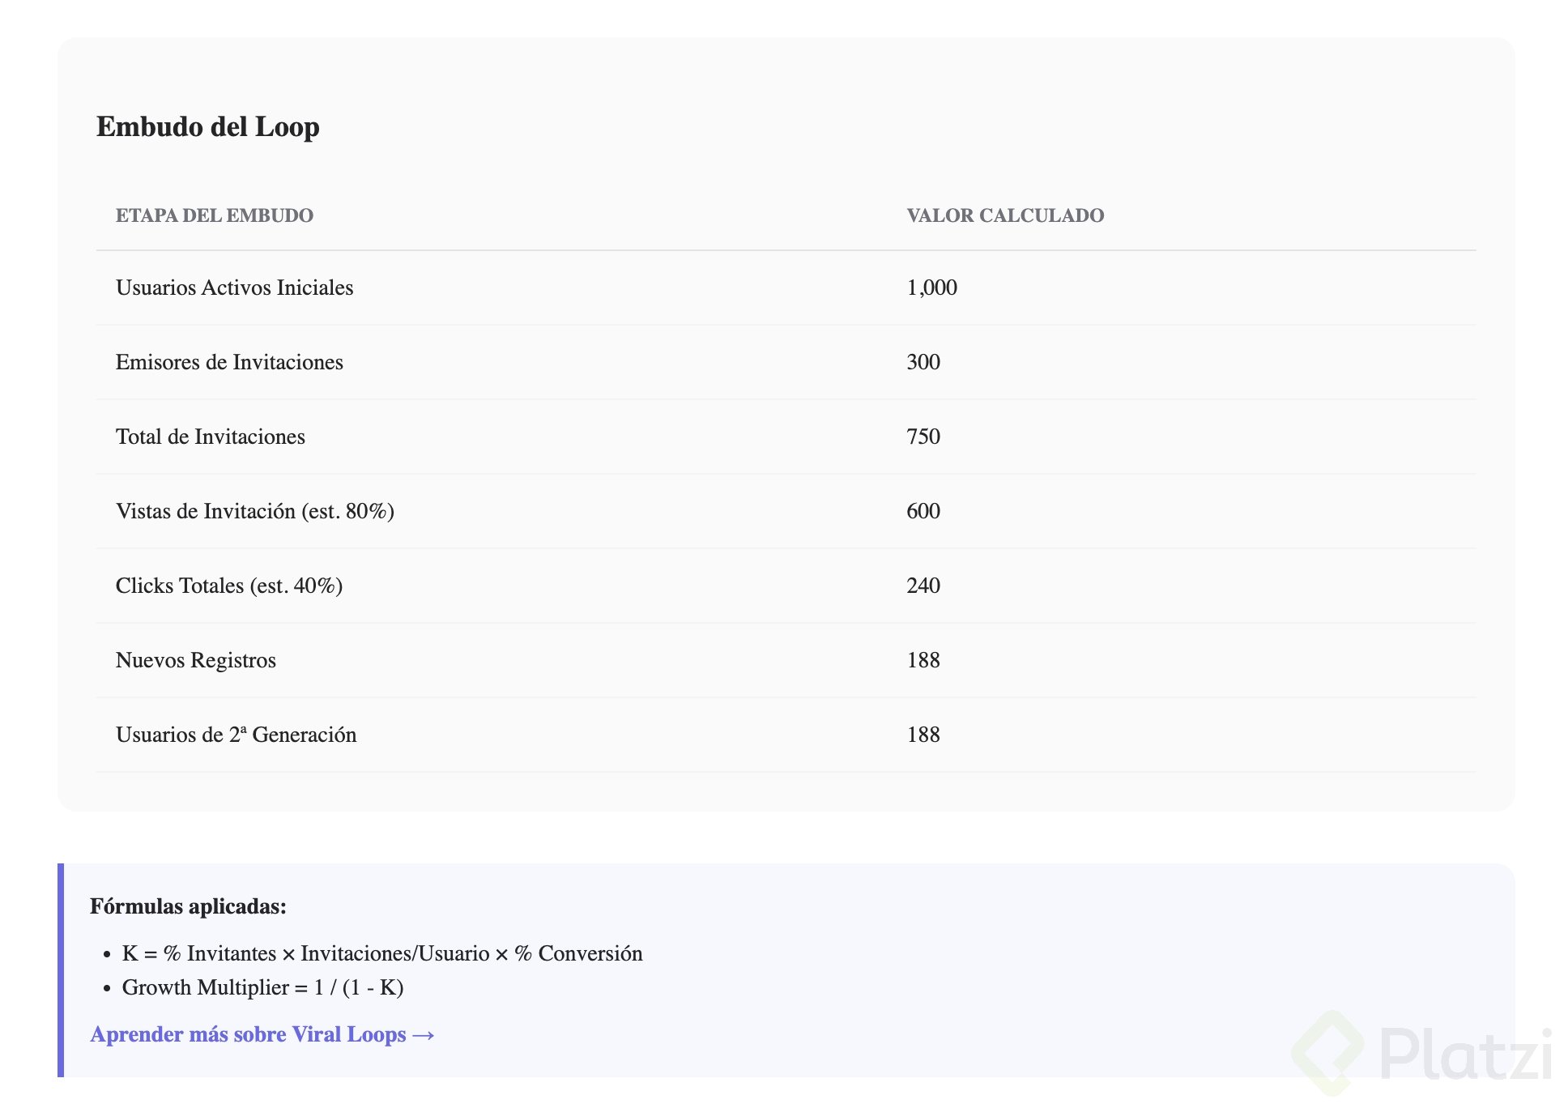Click the Growth Multiplier formula line

pos(262,987)
